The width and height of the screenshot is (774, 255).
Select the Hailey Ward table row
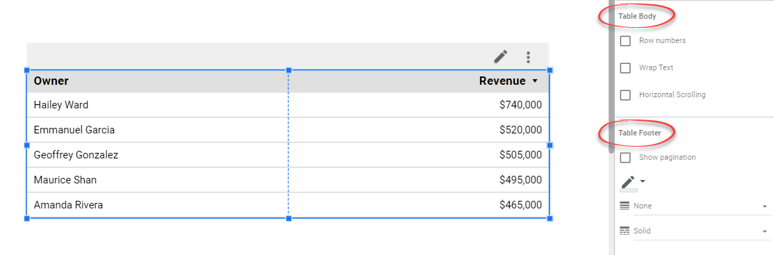point(288,104)
